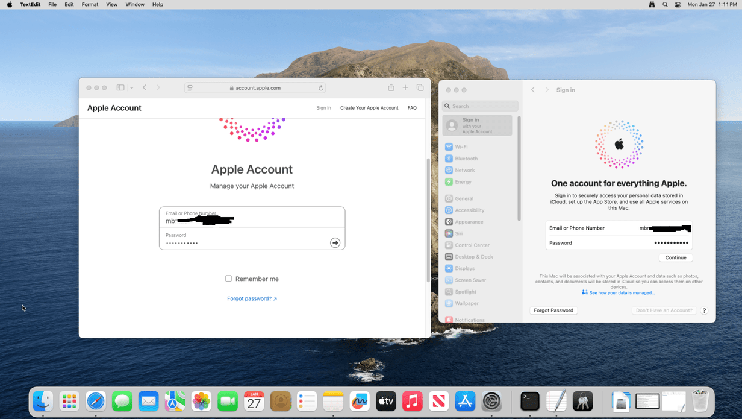Open Keychain Access in the Dock
This screenshot has height=419, width=742.
[x=583, y=401]
